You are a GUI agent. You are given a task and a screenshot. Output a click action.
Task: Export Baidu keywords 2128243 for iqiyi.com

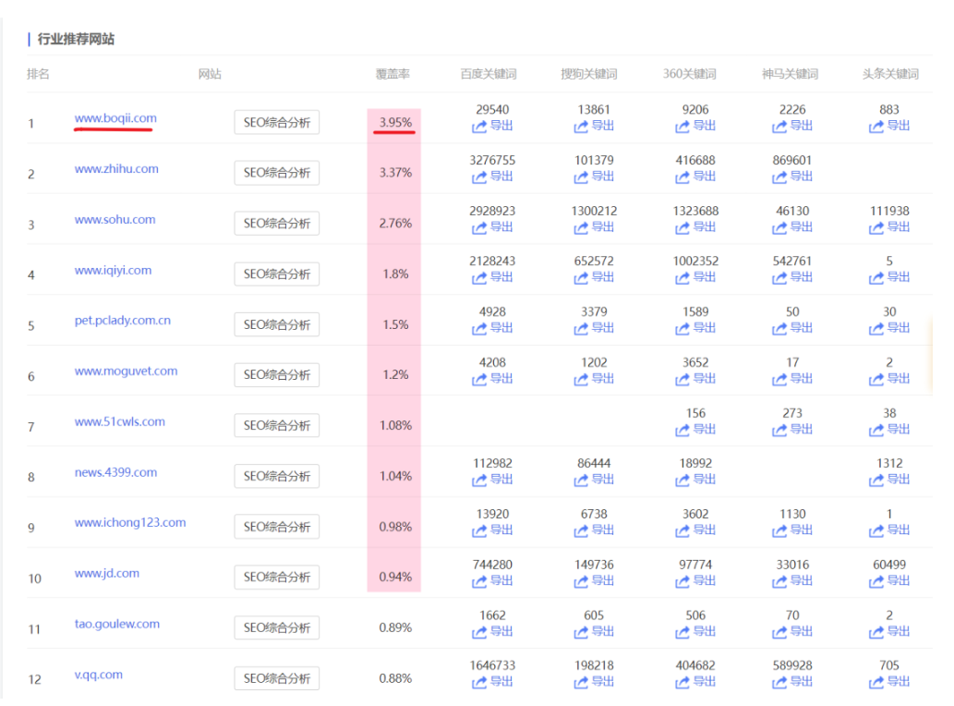point(492,277)
